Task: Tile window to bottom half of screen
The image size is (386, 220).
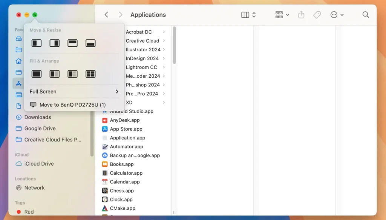Action: (90, 43)
